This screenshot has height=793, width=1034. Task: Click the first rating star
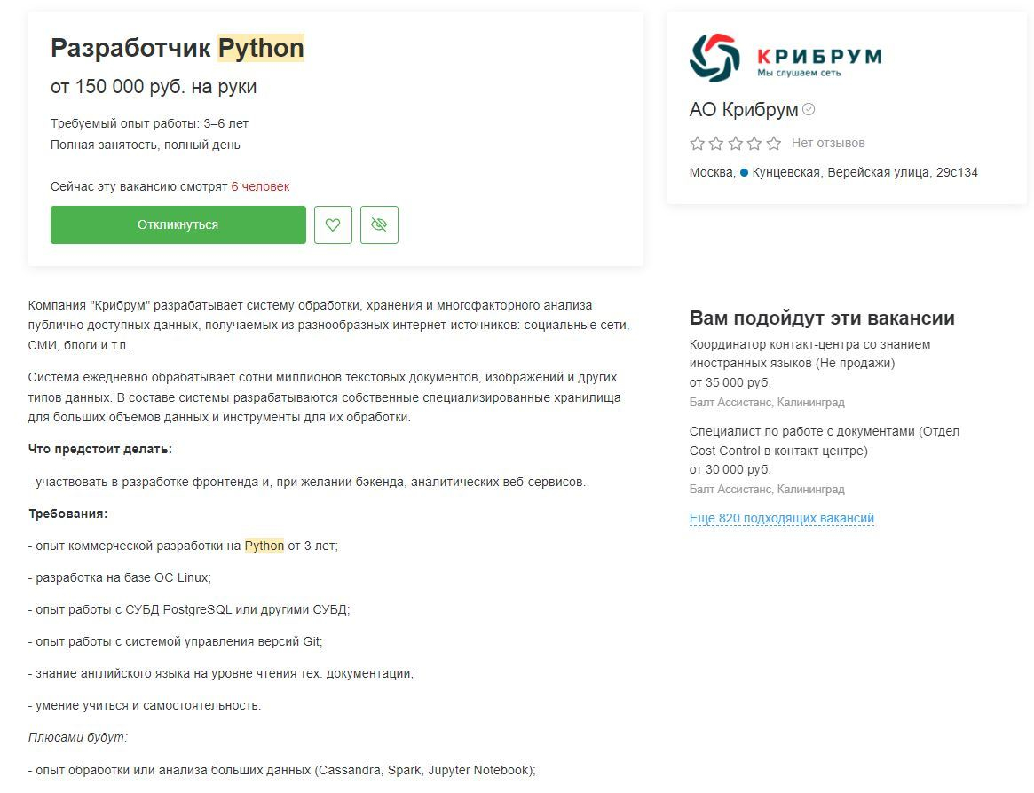pyautogui.click(x=698, y=144)
